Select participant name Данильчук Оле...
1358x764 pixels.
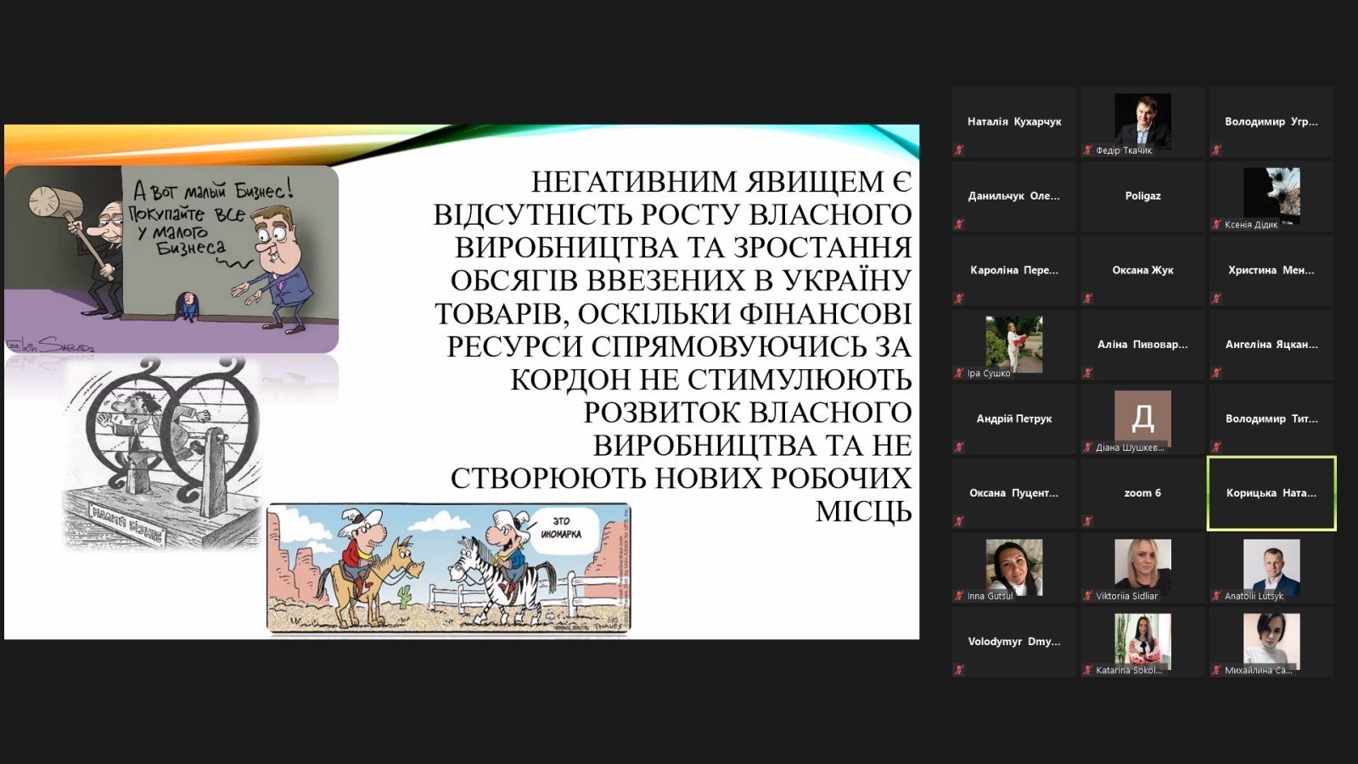1014,196
